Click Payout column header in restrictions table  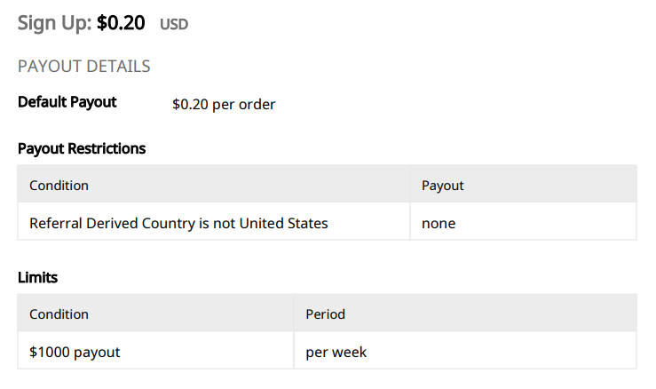tap(443, 186)
